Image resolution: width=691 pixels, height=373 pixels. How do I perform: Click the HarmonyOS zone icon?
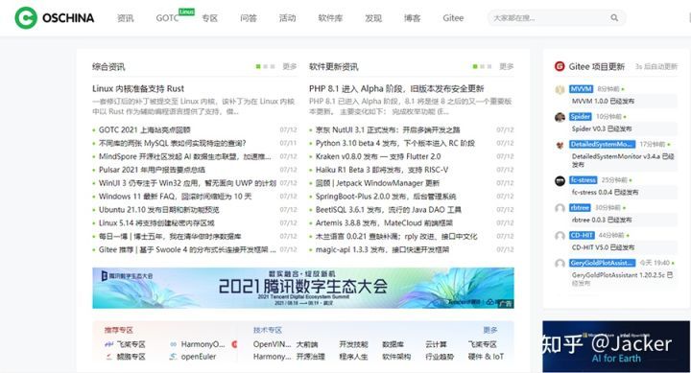(x=173, y=344)
